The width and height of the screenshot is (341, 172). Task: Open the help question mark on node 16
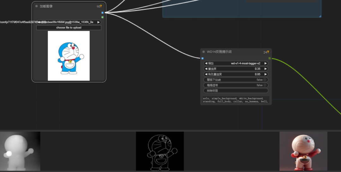(x=101, y=6)
